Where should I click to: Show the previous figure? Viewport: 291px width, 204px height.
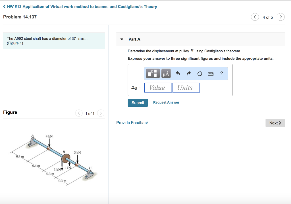pos(79,113)
